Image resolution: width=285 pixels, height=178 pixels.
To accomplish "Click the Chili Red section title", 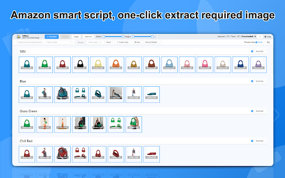I will tap(26, 141).
